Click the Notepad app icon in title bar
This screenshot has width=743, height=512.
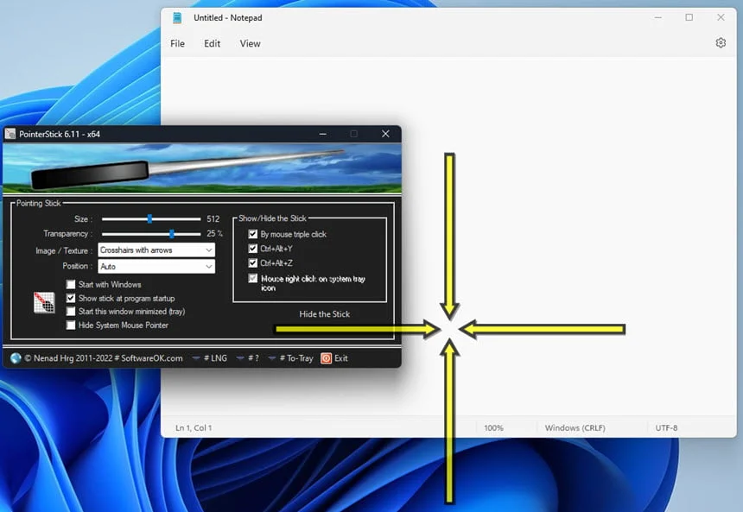[x=177, y=18]
